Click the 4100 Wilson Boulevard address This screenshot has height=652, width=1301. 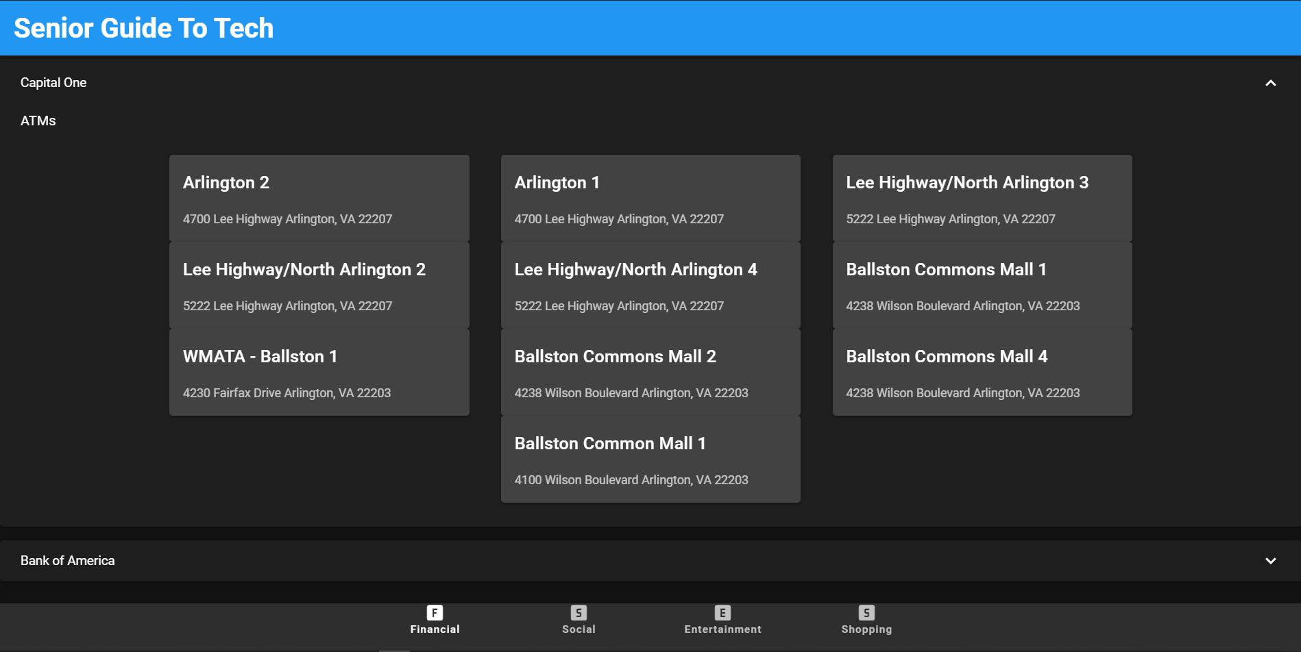coord(631,480)
